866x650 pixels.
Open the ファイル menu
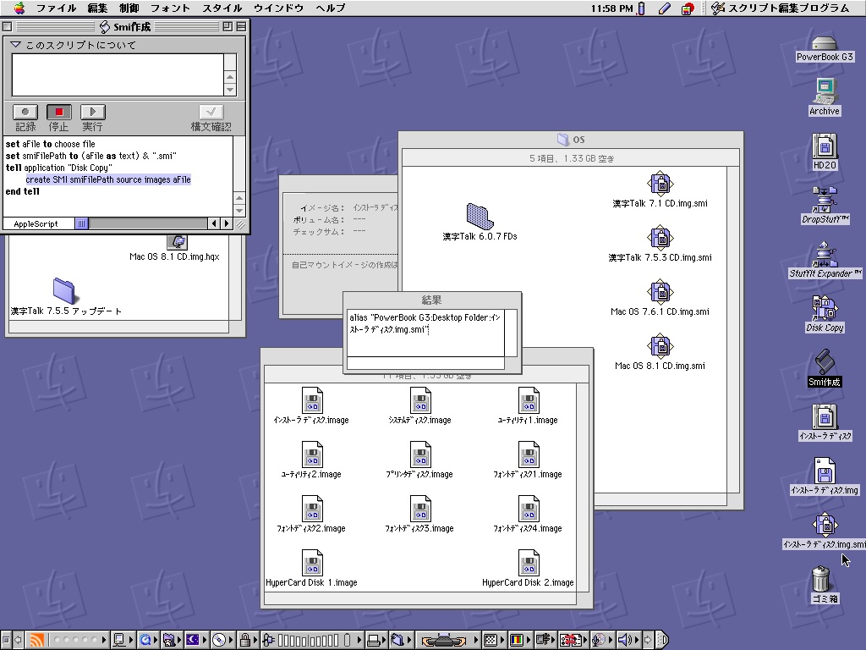point(56,8)
